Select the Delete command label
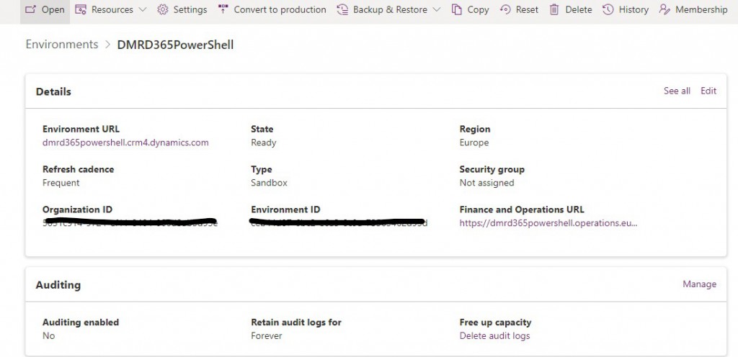 (x=579, y=9)
